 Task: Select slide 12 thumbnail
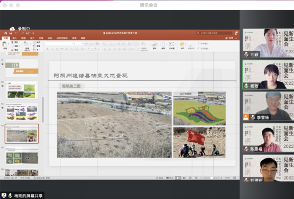[22, 90]
